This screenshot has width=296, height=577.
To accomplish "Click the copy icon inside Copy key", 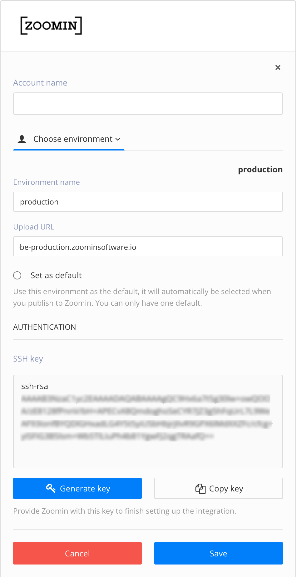I will point(200,488).
